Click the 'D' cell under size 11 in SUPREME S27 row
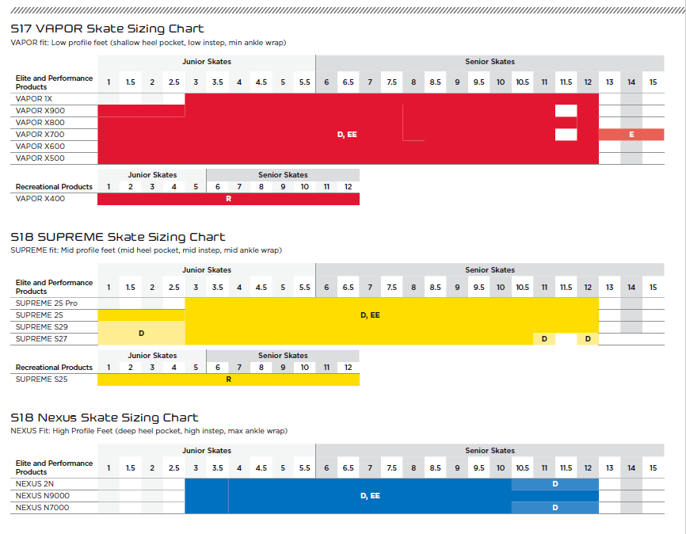 click(544, 339)
